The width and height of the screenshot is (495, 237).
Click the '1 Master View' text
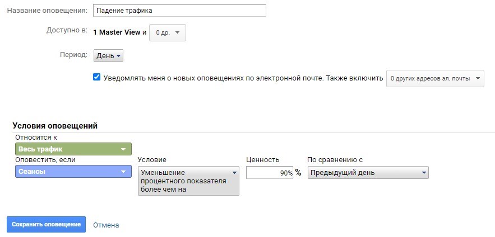click(x=117, y=32)
